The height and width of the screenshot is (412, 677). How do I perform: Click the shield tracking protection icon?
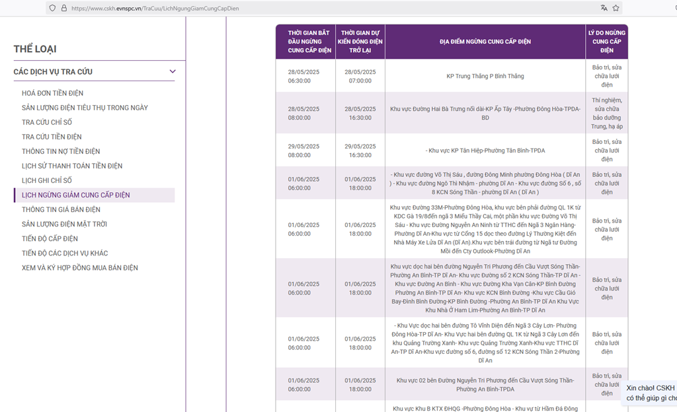pos(52,8)
